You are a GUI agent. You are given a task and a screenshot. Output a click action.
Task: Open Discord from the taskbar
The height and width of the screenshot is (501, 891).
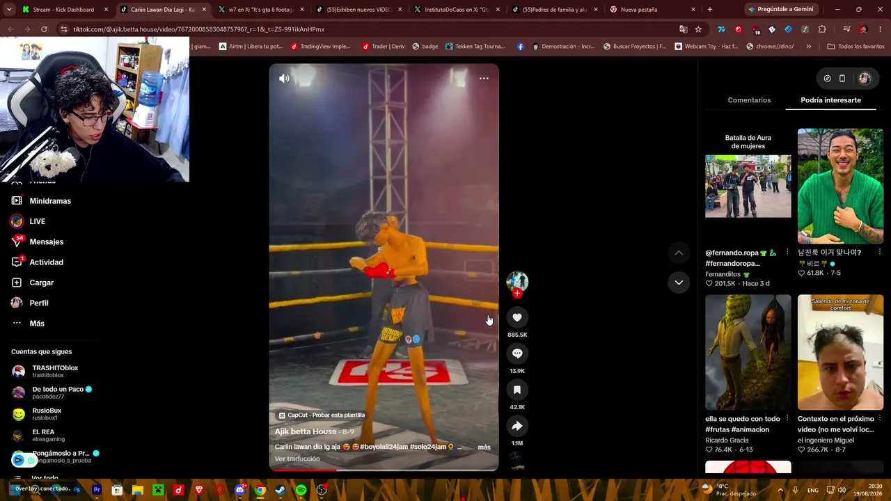[240, 490]
